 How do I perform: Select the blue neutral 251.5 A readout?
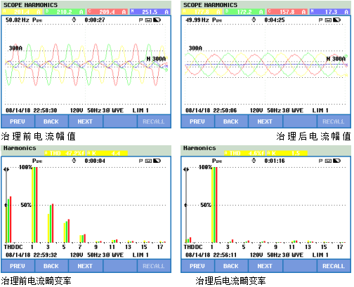tap(150, 12)
